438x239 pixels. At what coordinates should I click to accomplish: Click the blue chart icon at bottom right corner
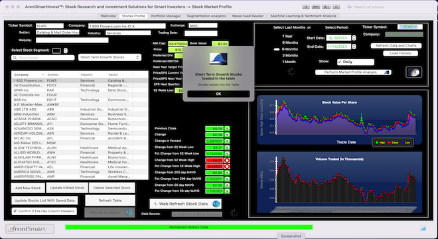[x=423, y=228]
